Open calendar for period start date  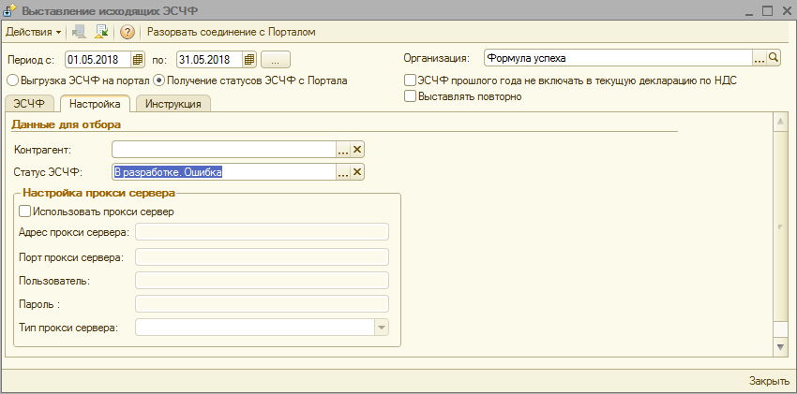[x=138, y=59]
